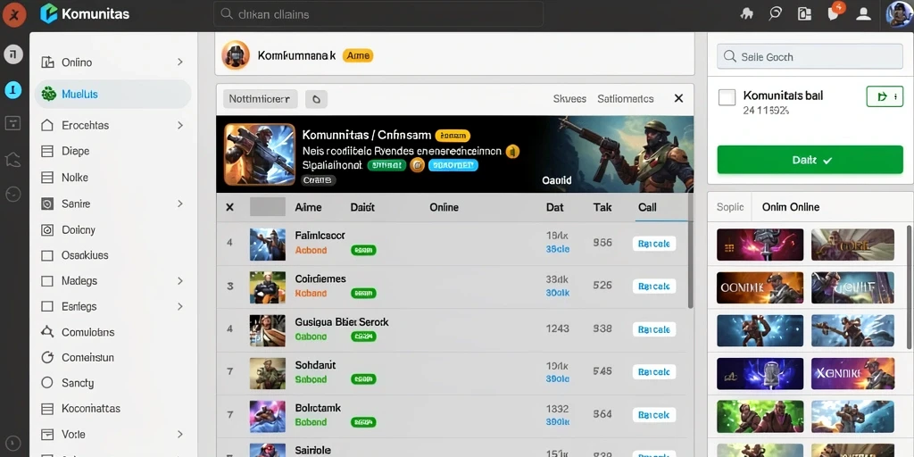Screen dimensions: 914x457
Task: Open the user profile silhouette icon
Action: (863, 14)
